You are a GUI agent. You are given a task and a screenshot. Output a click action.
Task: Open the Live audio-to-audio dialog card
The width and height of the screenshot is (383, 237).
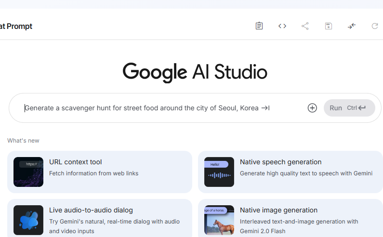[x=100, y=218]
